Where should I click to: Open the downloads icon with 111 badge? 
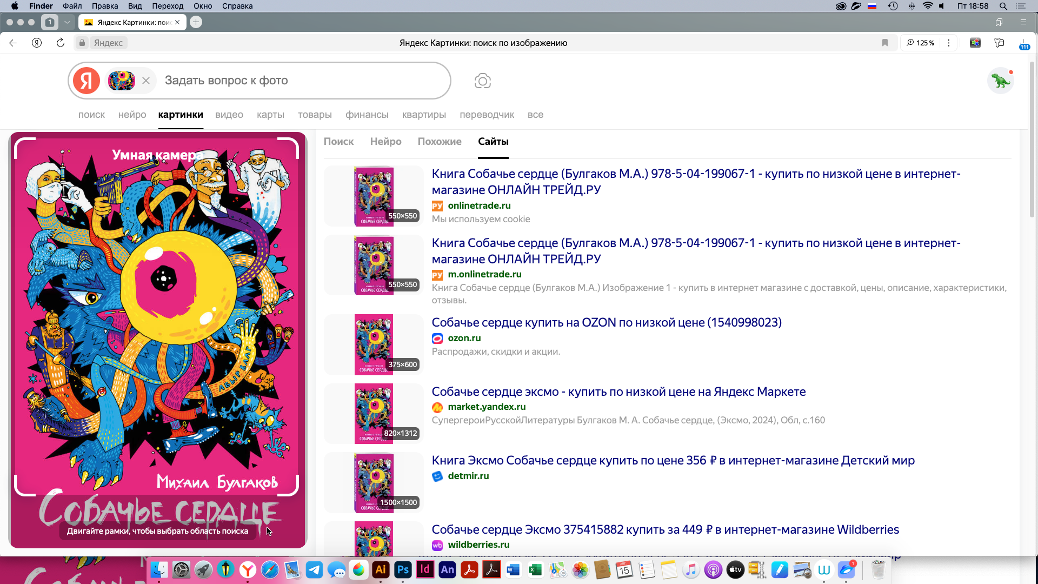(x=1023, y=43)
